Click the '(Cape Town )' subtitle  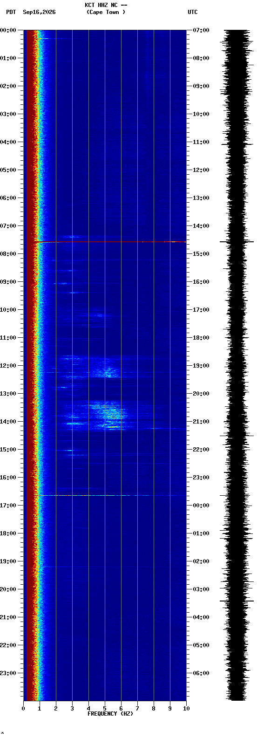[x=106, y=12]
